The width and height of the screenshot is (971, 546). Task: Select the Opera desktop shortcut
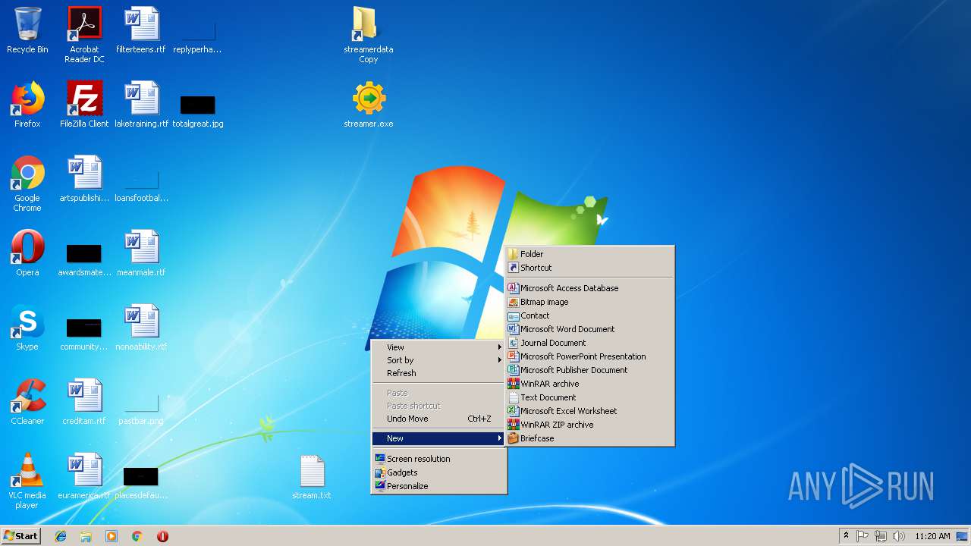click(x=27, y=253)
